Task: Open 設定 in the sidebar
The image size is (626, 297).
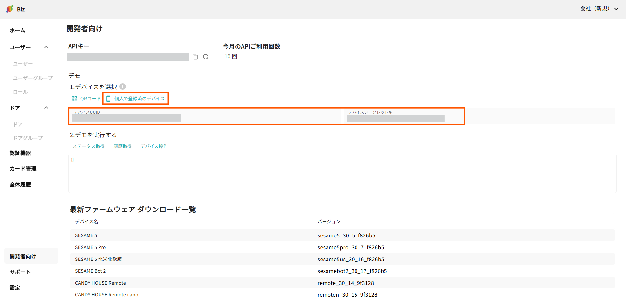Action: pos(15,288)
